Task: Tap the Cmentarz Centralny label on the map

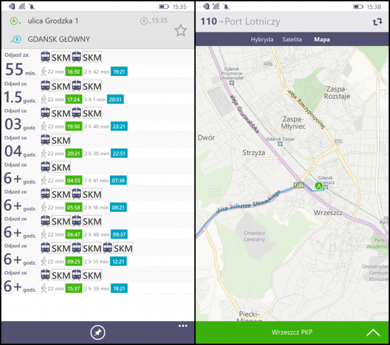Action: [254, 236]
